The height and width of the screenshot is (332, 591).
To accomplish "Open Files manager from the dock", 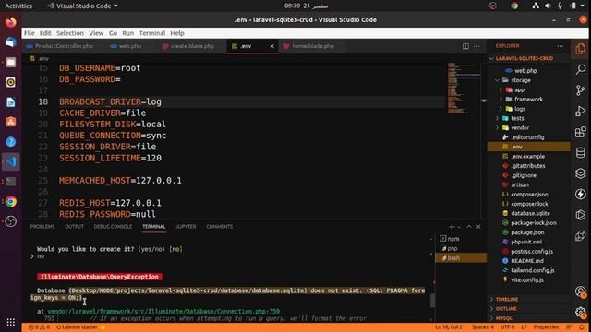I will 11,62.
